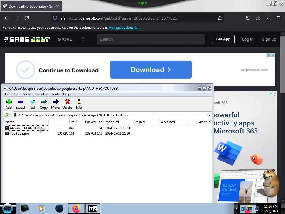
Task: Go back in the Firefox browser
Action: (7, 18)
